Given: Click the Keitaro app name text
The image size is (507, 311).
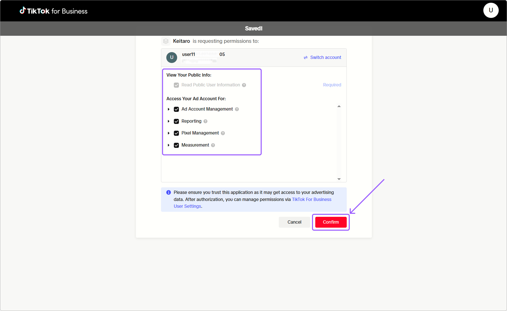Looking at the screenshot, I should tap(181, 41).
